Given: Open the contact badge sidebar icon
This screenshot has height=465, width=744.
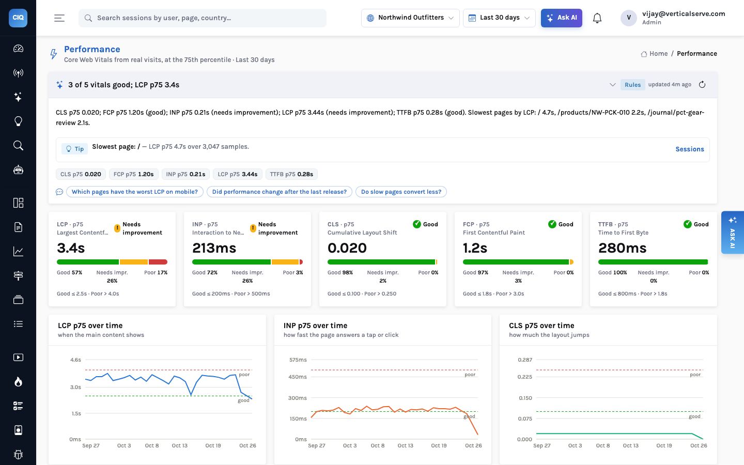Looking at the screenshot, I should (18, 430).
